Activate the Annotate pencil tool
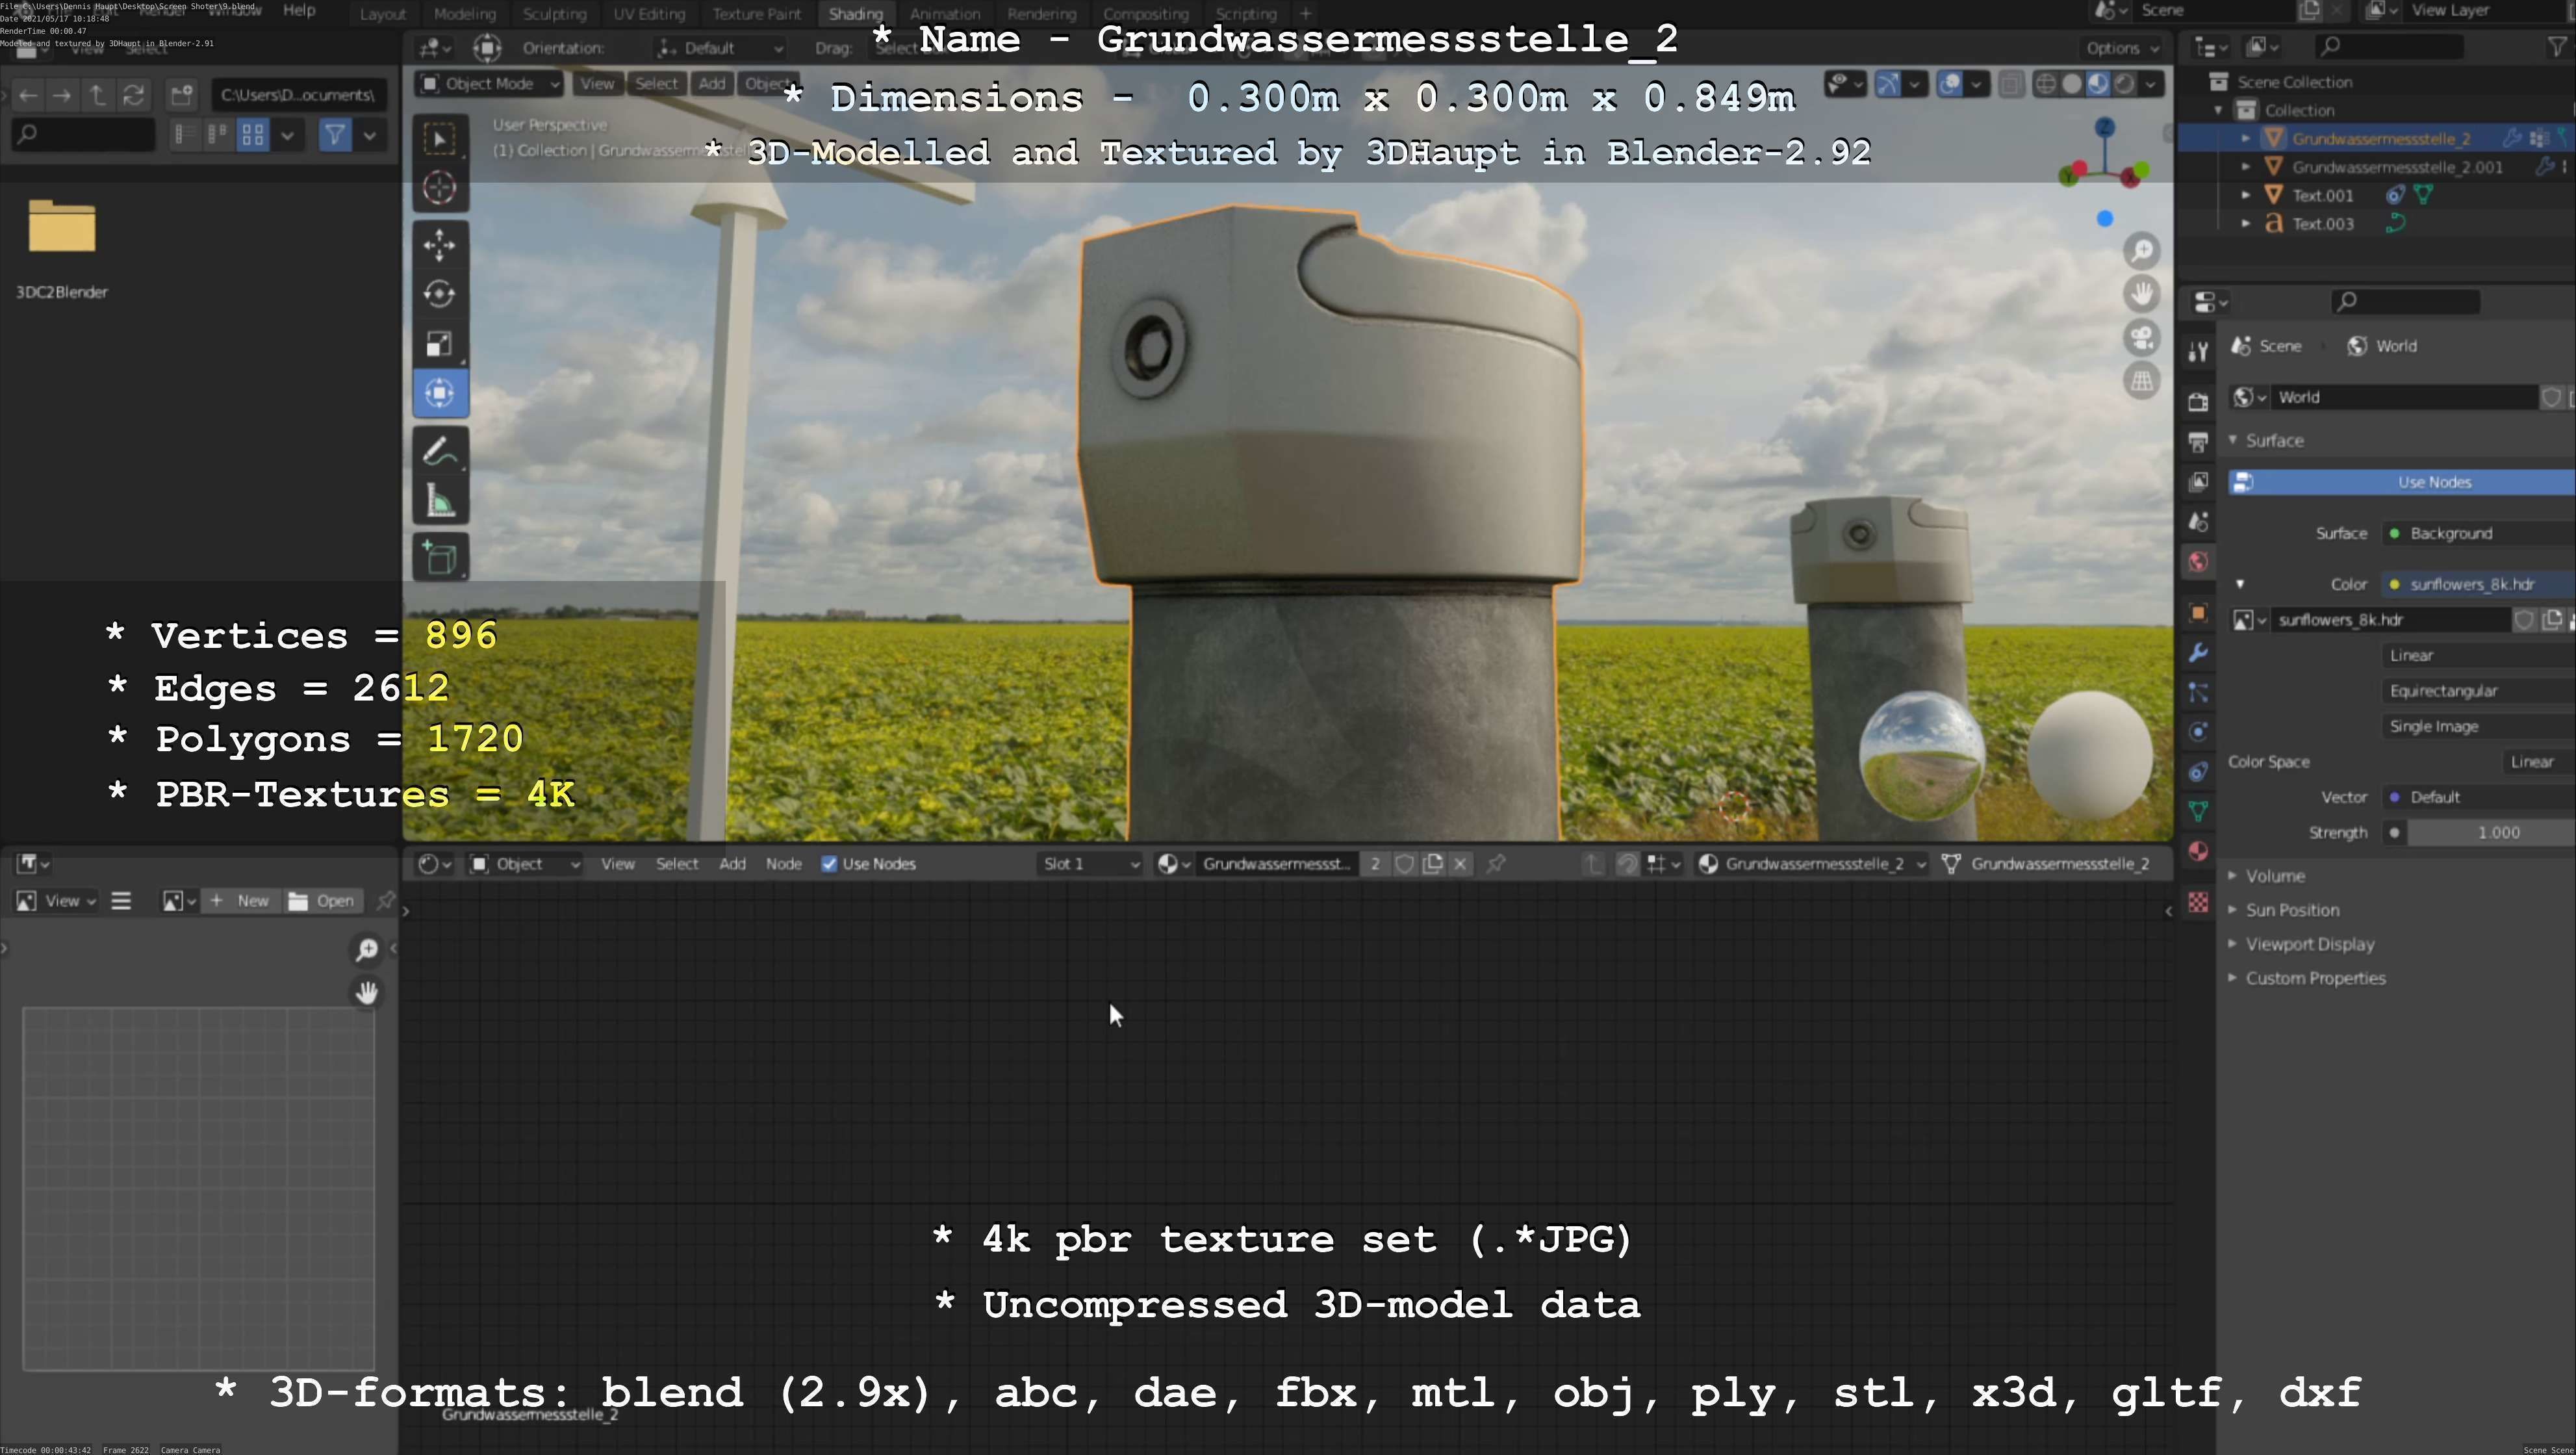 (x=439, y=452)
